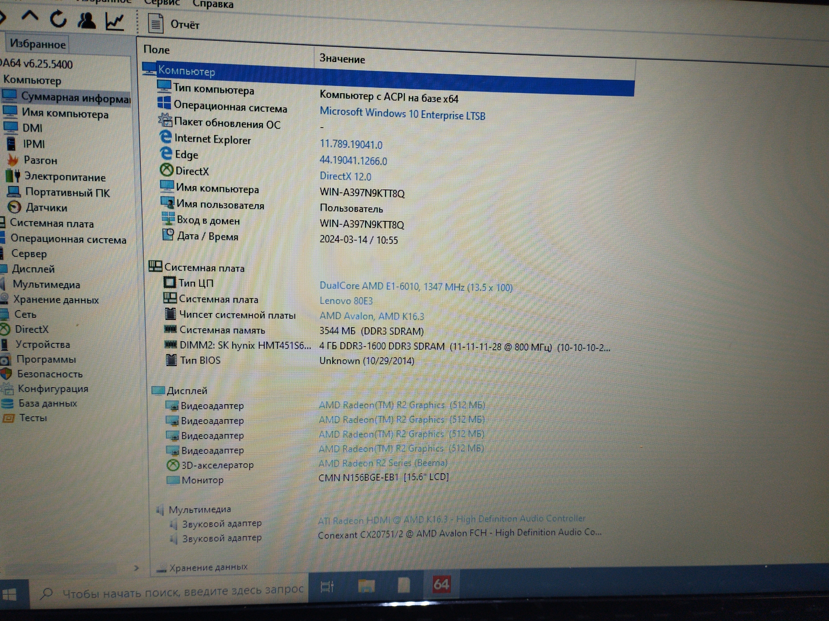Select Разгон in the sidebar tree

(32, 160)
